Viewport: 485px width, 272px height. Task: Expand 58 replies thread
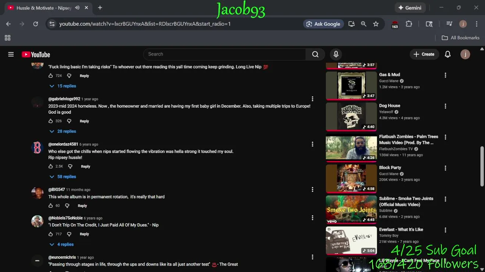pos(63,177)
